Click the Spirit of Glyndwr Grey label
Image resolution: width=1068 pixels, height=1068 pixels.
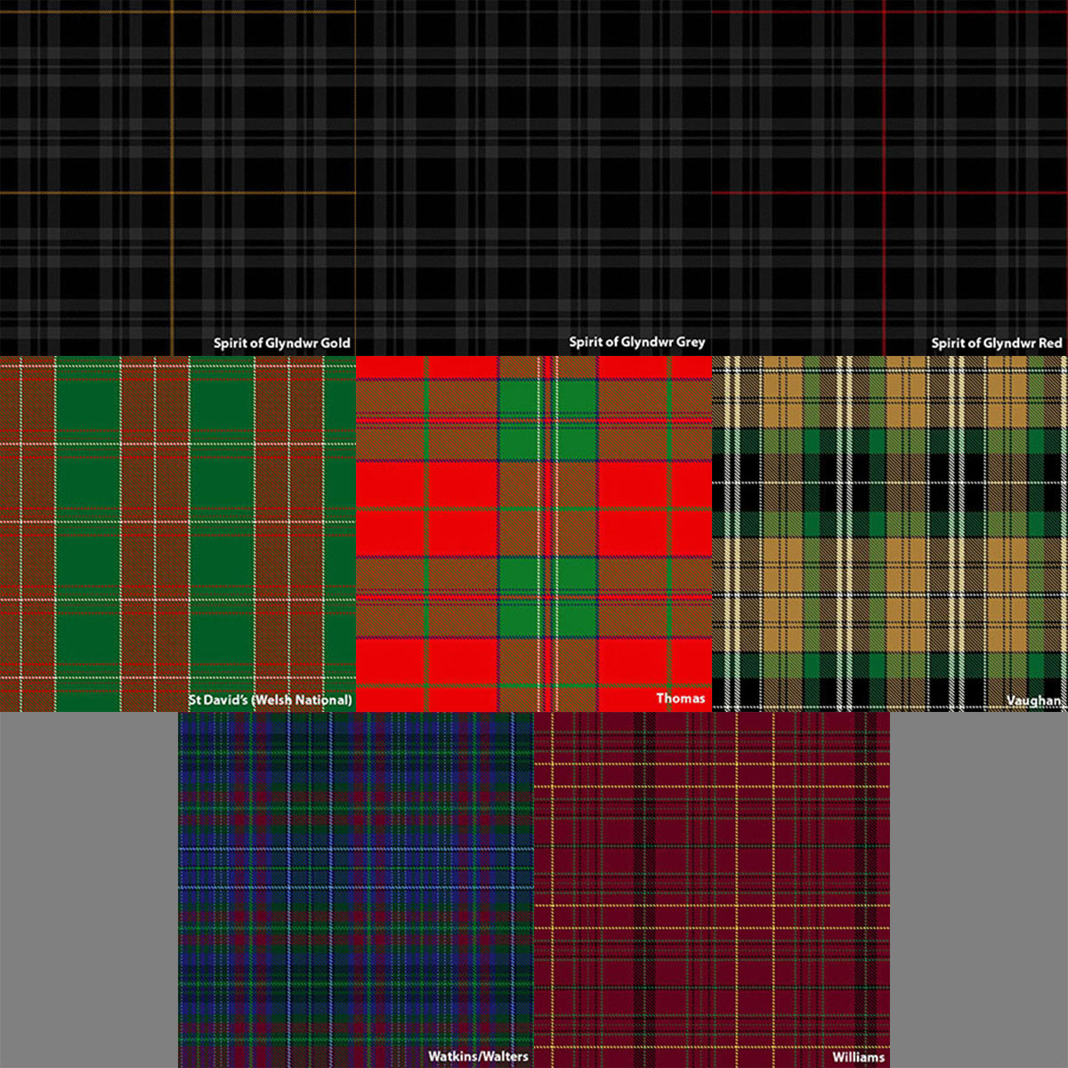636,341
